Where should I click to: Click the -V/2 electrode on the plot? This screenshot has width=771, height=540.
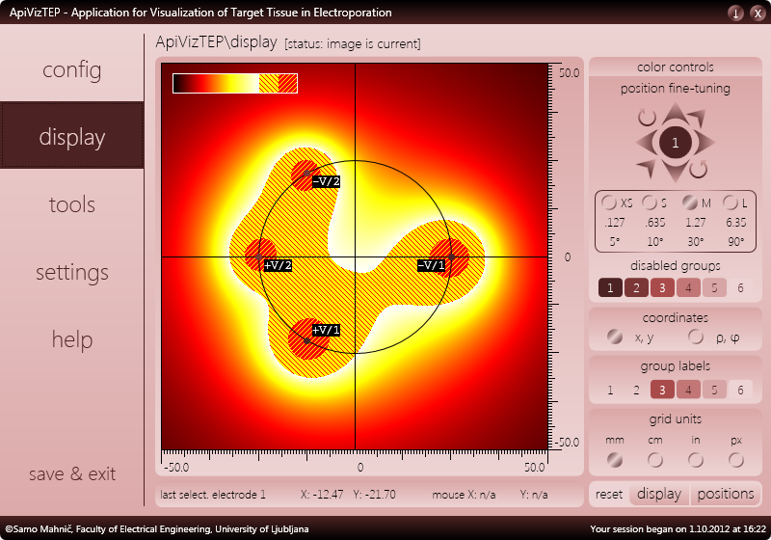306,174
